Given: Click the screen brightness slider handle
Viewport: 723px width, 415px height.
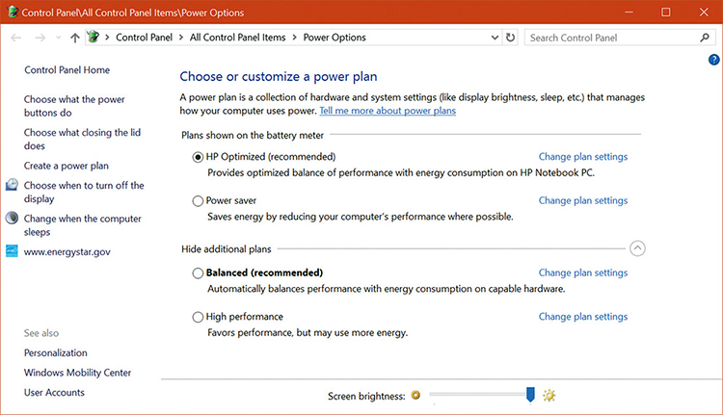Looking at the screenshot, I should (x=530, y=394).
